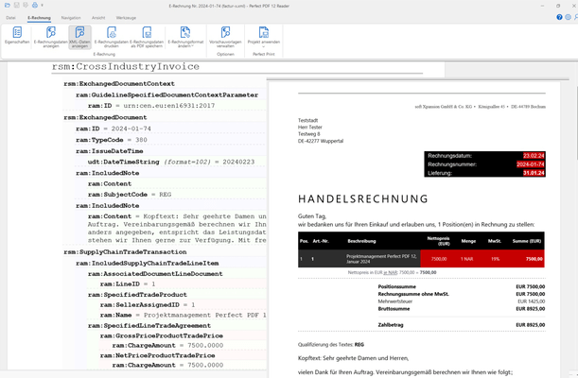Image resolution: width=578 pixels, height=378 pixels.
Task: Open the Werkzeuge tab
Action: (126, 17)
